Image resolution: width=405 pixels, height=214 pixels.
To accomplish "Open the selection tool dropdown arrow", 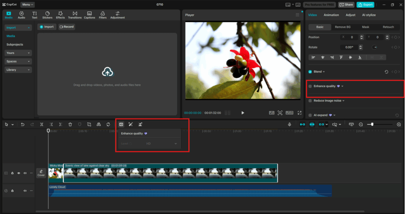I will [x=12, y=124].
